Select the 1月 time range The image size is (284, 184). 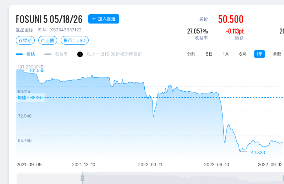[x=226, y=54]
